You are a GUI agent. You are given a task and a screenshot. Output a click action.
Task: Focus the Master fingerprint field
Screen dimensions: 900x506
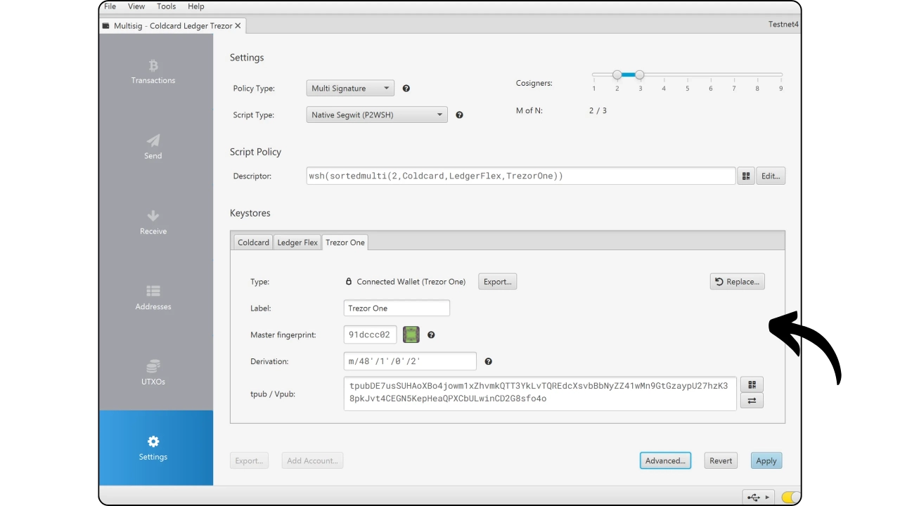click(371, 335)
